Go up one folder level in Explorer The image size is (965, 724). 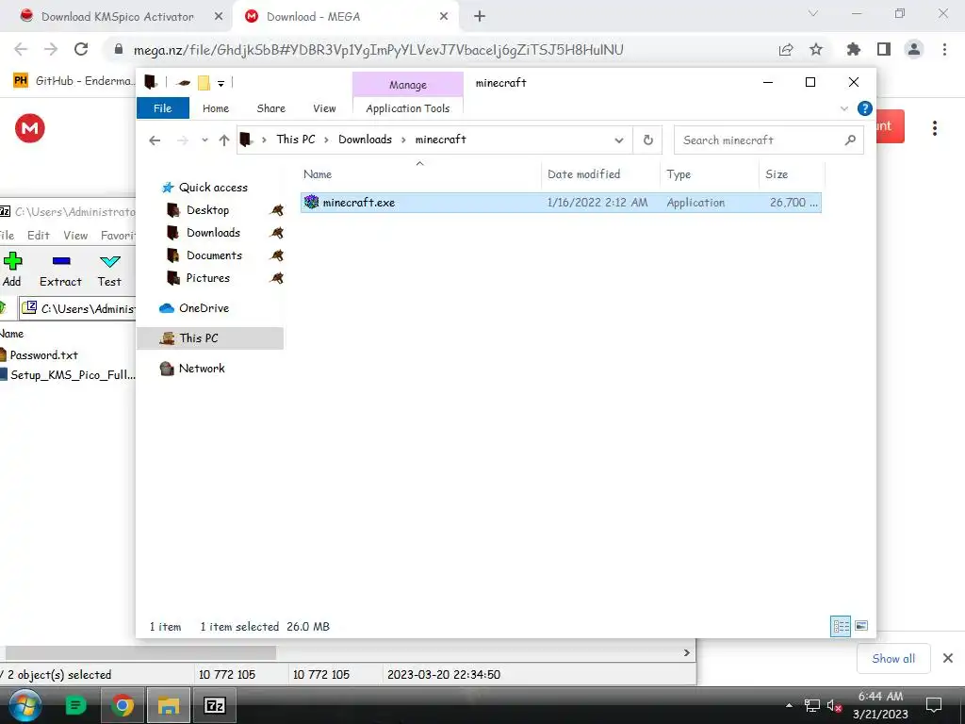pos(224,140)
